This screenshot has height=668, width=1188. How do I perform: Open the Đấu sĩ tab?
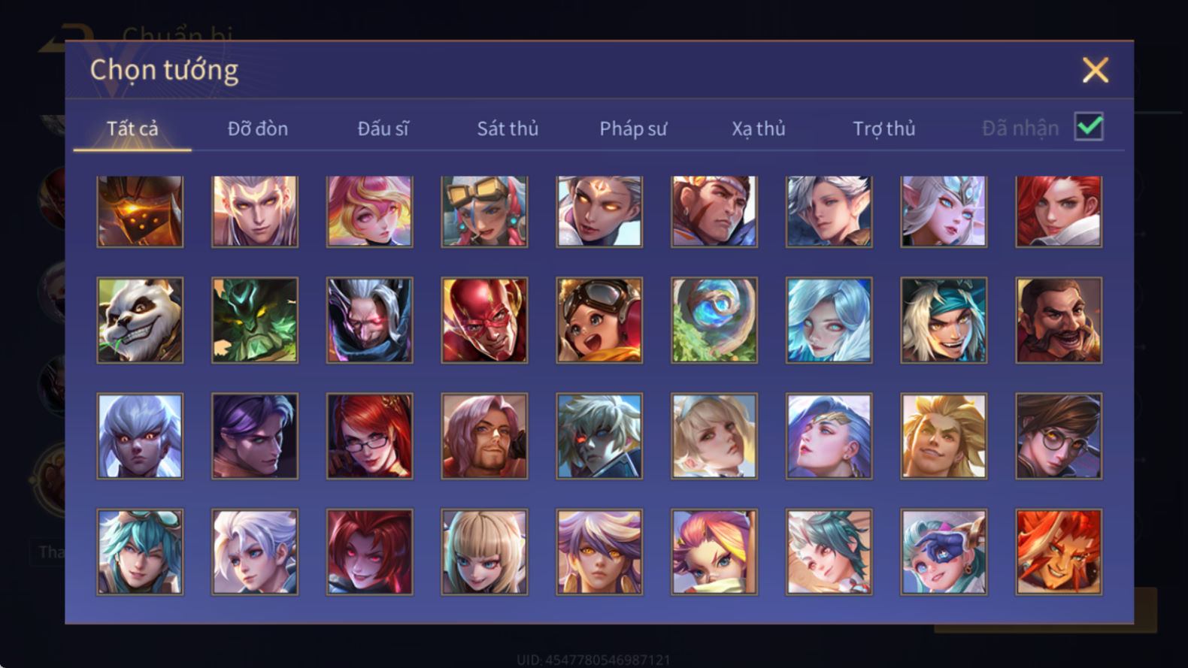(383, 128)
